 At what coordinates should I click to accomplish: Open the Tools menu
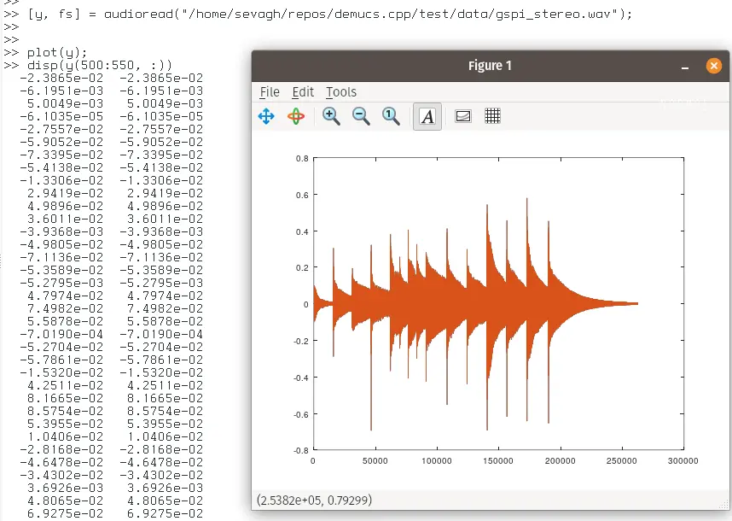(340, 91)
